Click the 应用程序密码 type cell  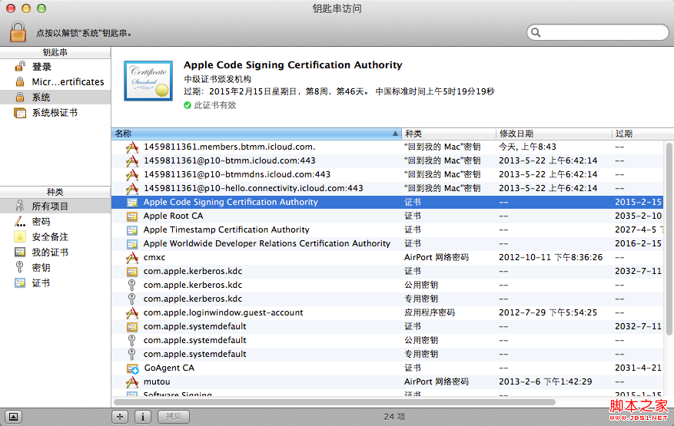430,312
